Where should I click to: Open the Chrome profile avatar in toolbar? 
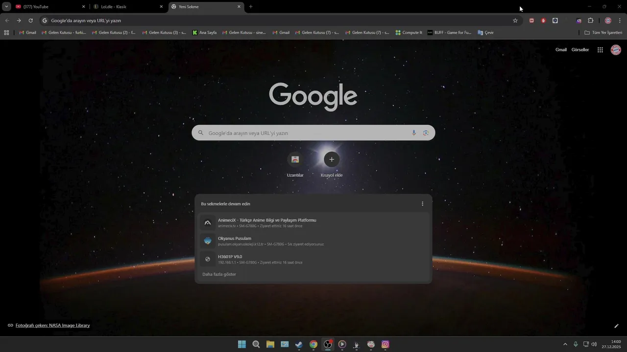[608, 21]
